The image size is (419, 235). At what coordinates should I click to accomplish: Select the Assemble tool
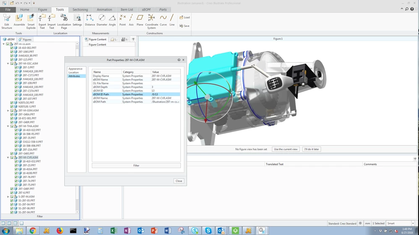point(19,20)
